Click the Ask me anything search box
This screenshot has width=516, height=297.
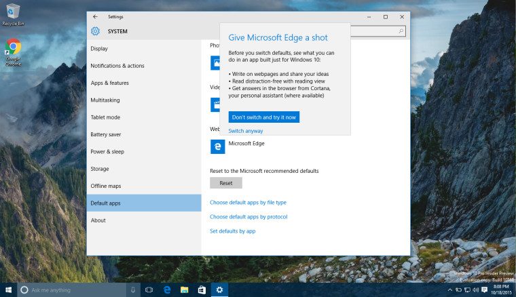[x=75, y=290]
